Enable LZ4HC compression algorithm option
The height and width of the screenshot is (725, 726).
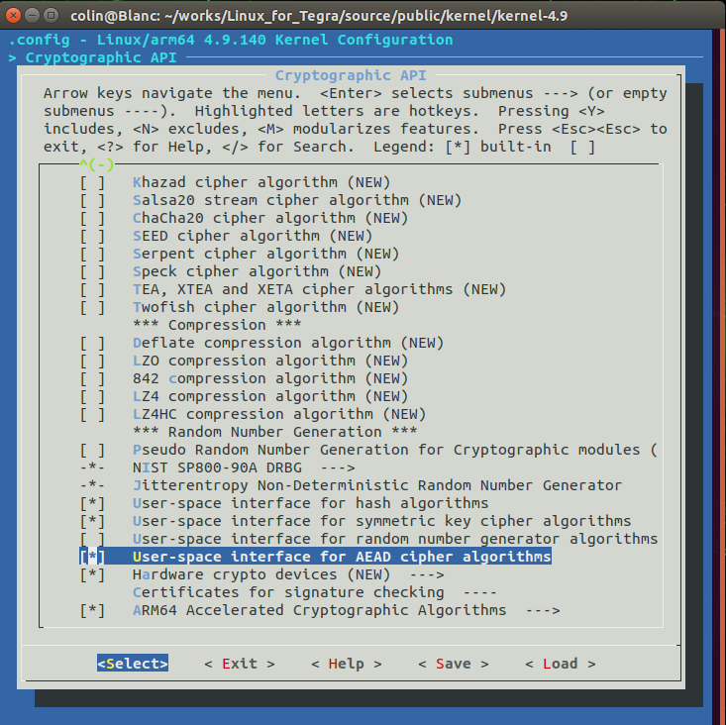point(92,414)
